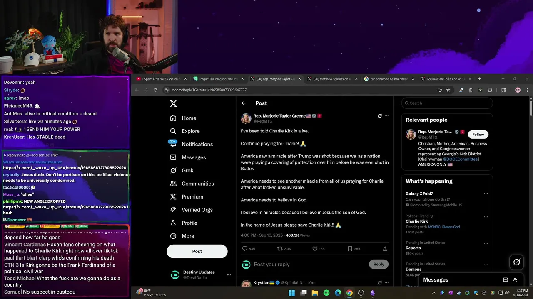Image resolution: width=533 pixels, height=299 pixels.
Task: Switch to Imgur tab
Action: pos(219,79)
